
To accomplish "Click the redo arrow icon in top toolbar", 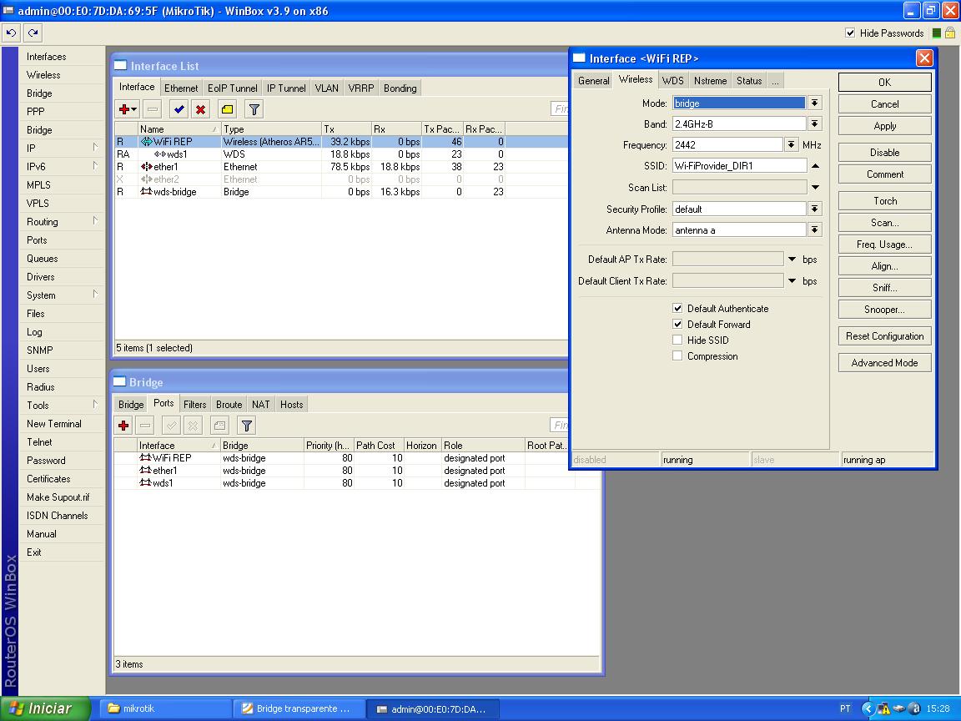I will coord(33,33).
